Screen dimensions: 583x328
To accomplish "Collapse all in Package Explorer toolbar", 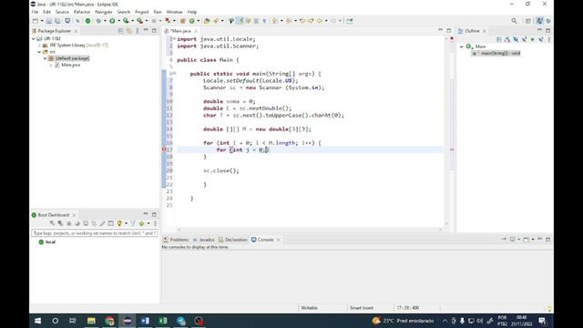I will (120, 31).
